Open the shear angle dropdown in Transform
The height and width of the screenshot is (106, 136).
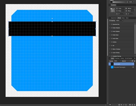[x=133, y=14]
